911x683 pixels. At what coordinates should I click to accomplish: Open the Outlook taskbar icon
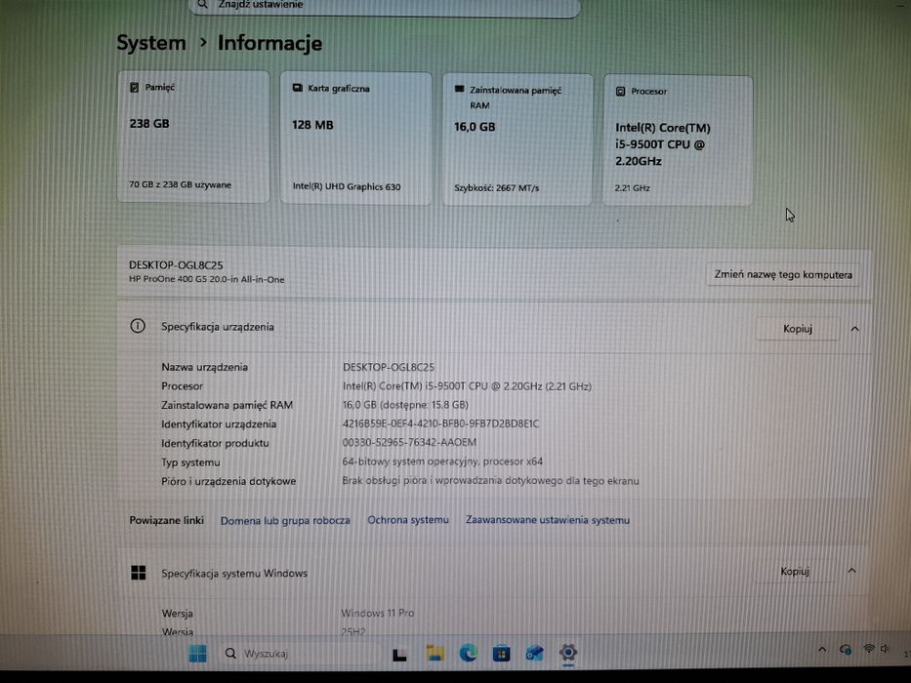[534, 654]
